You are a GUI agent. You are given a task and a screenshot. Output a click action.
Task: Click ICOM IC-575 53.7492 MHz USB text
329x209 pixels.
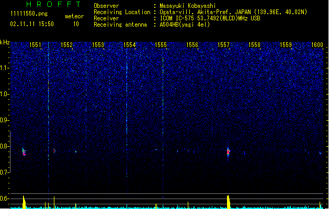click(210, 18)
